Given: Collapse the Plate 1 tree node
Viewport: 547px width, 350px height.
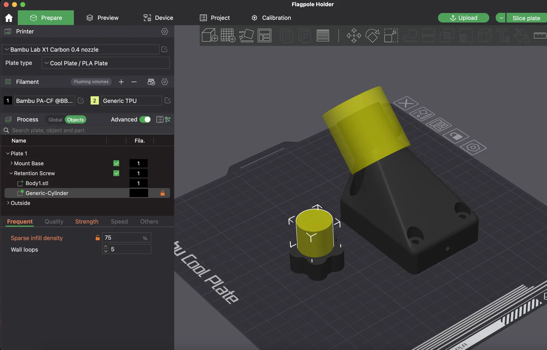Looking at the screenshot, I should tap(8, 153).
